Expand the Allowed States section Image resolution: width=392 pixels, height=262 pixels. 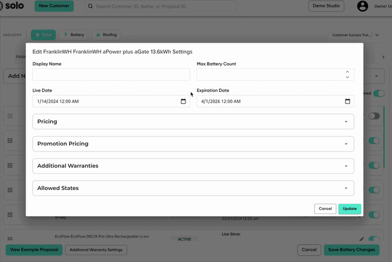point(193,188)
